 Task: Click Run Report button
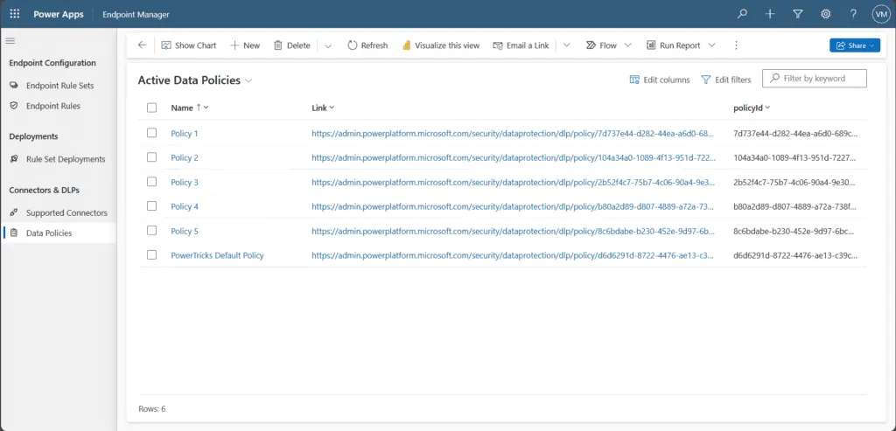click(673, 45)
